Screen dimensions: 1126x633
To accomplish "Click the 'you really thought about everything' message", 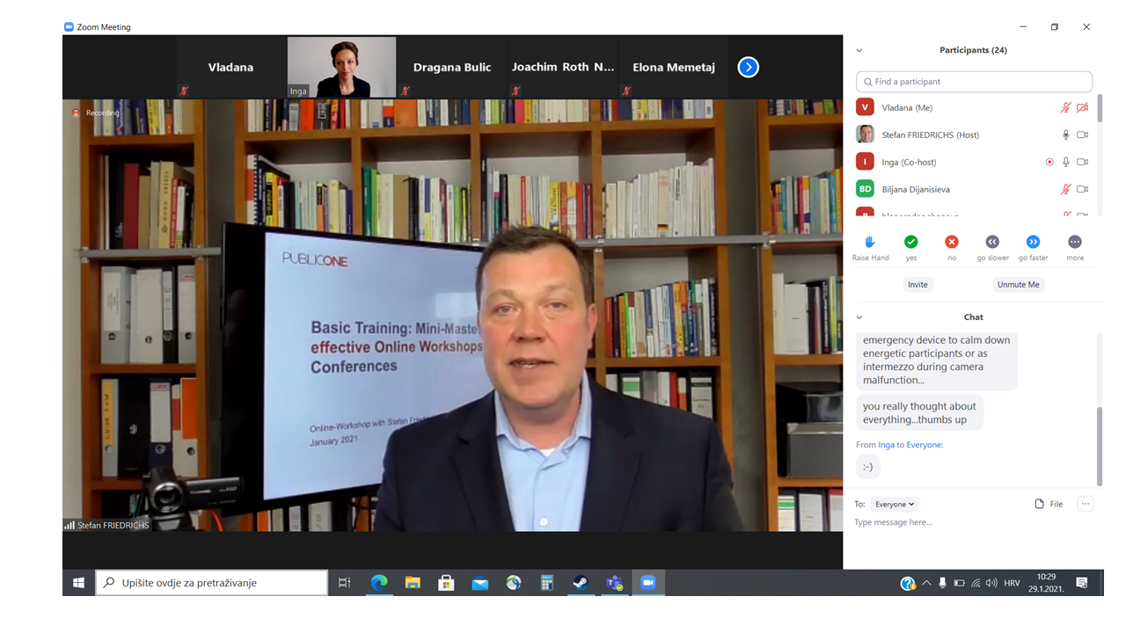I will coord(919,412).
